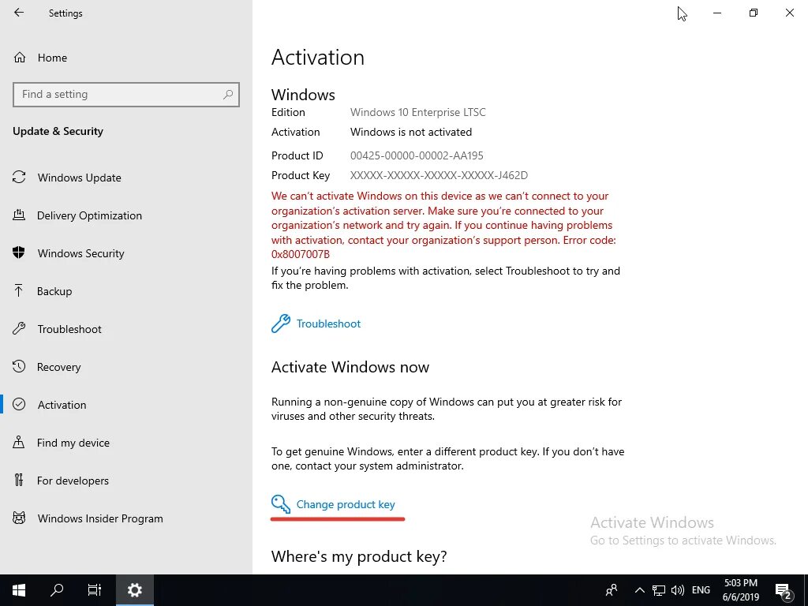Click the network icon in system tray
The height and width of the screenshot is (606, 808).
(659, 590)
